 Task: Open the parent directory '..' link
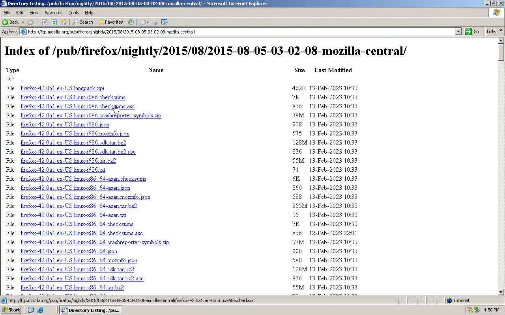(x=22, y=79)
